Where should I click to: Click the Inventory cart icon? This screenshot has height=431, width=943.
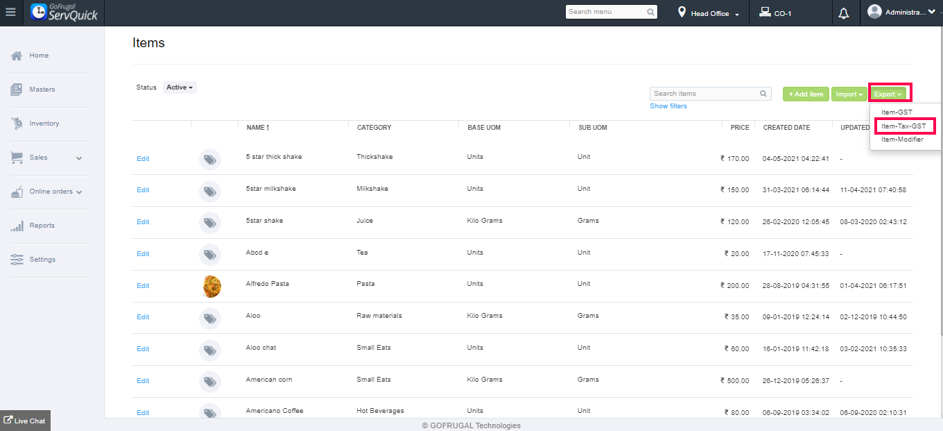tap(17, 124)
